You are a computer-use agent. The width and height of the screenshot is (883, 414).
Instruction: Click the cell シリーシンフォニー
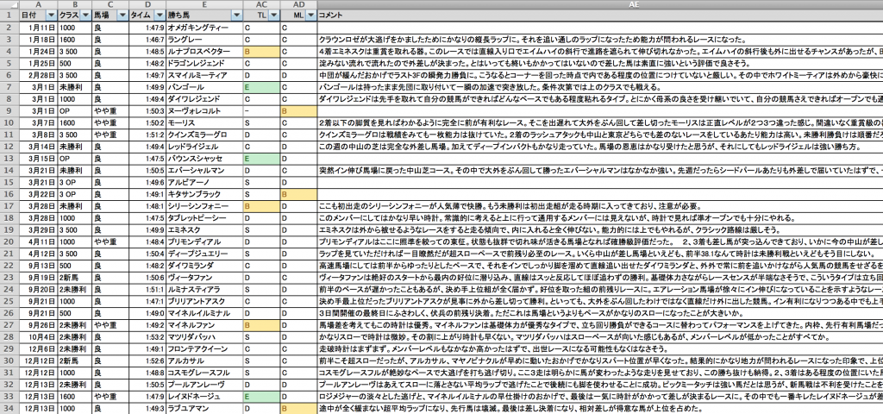coord(205,206)
